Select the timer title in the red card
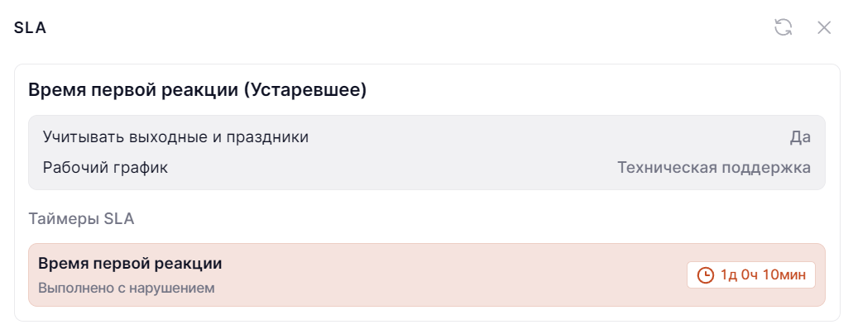The height and width of the screenshot is (334, 853). pos(130,264)
